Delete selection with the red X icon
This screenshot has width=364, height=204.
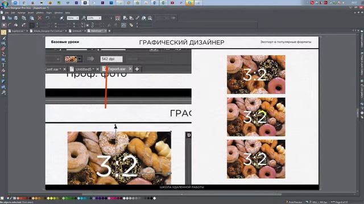point(40,18)
